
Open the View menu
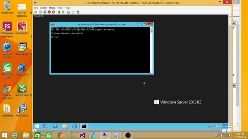pos(60,8)
